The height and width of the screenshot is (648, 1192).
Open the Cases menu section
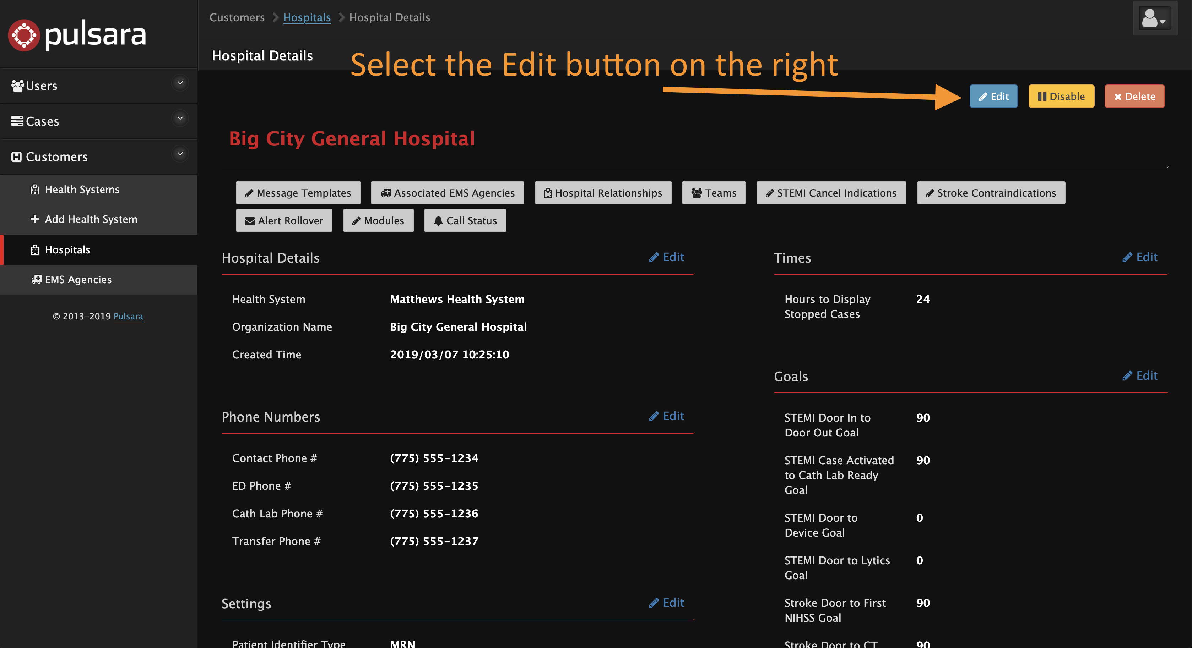[x=98, y=121]
